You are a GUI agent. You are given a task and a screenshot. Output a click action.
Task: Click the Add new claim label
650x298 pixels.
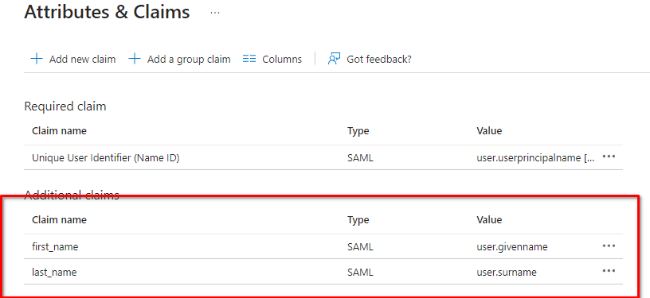(83, 59)
